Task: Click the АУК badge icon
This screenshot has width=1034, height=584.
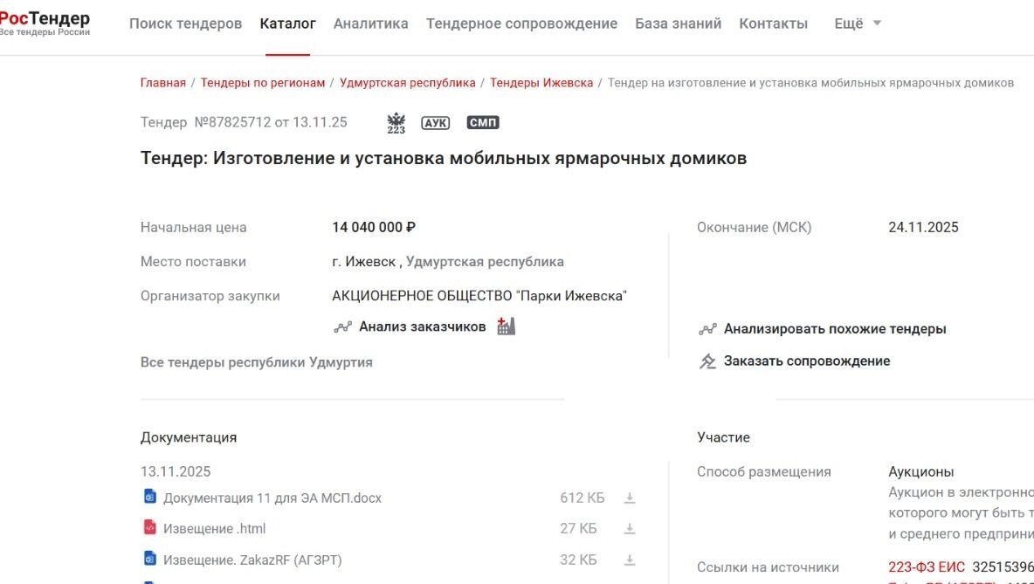Action: pos(435,122)
